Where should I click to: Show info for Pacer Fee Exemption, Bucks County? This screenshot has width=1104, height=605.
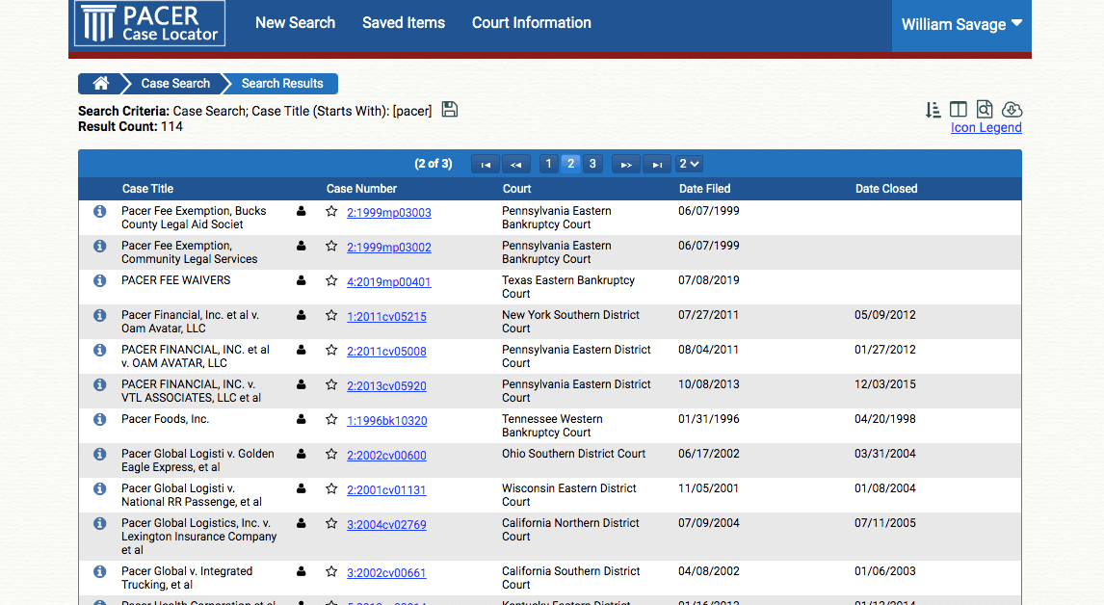[x=100, y=211]
